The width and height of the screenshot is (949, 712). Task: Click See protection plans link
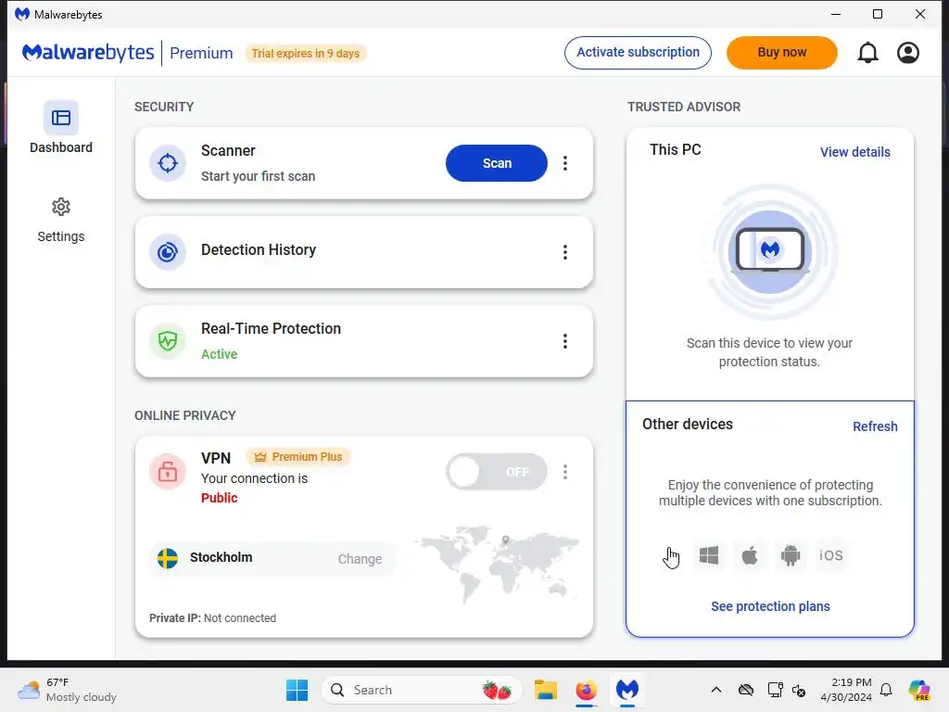click(x=770, y=606)
